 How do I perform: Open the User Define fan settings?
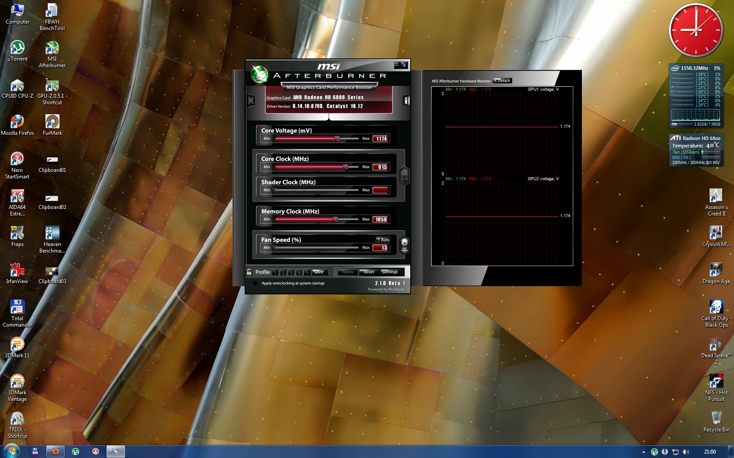(x=404, y=245)
